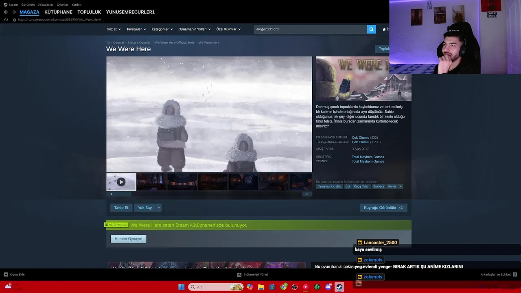Click the Mağazada ara search field
The height and width of the screenshot is (293, 521).
[310, 29]
